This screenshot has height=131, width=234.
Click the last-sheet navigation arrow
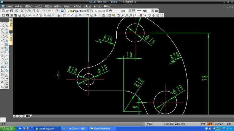(x=22, y=116)
